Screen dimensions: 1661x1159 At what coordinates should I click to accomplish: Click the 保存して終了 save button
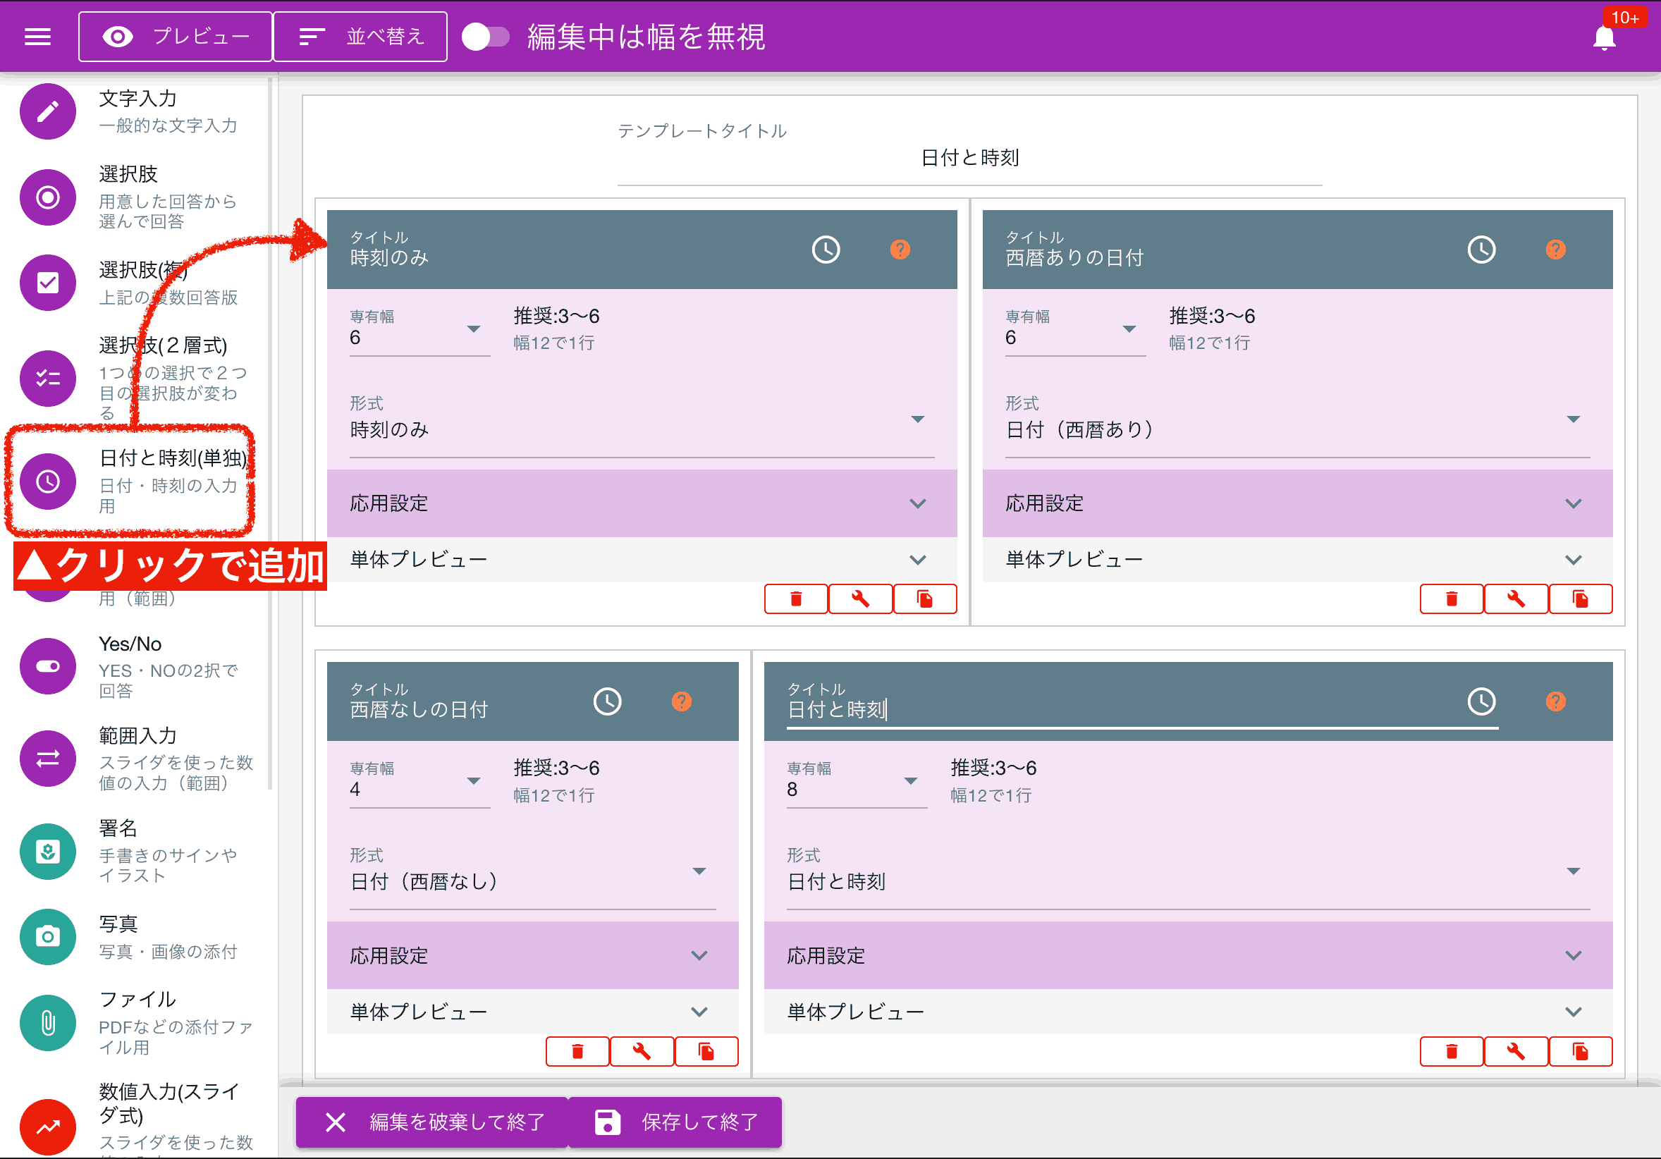tap(675, 1122)
